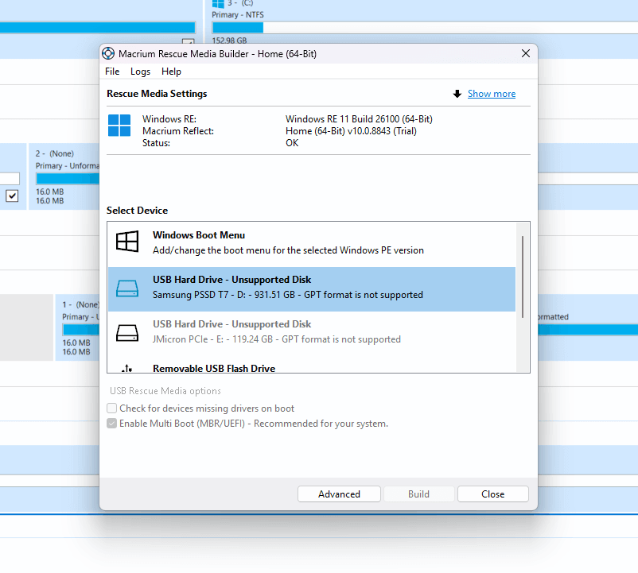Image resolution: width=638 pixels, height=573 pixels.
Task: Select Removable USB Flash Drive entry
Action: (x=312, y=366)
